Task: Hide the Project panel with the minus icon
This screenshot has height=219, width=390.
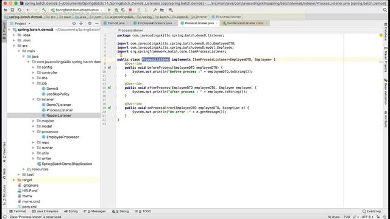Action: click(x=97, y=23)
